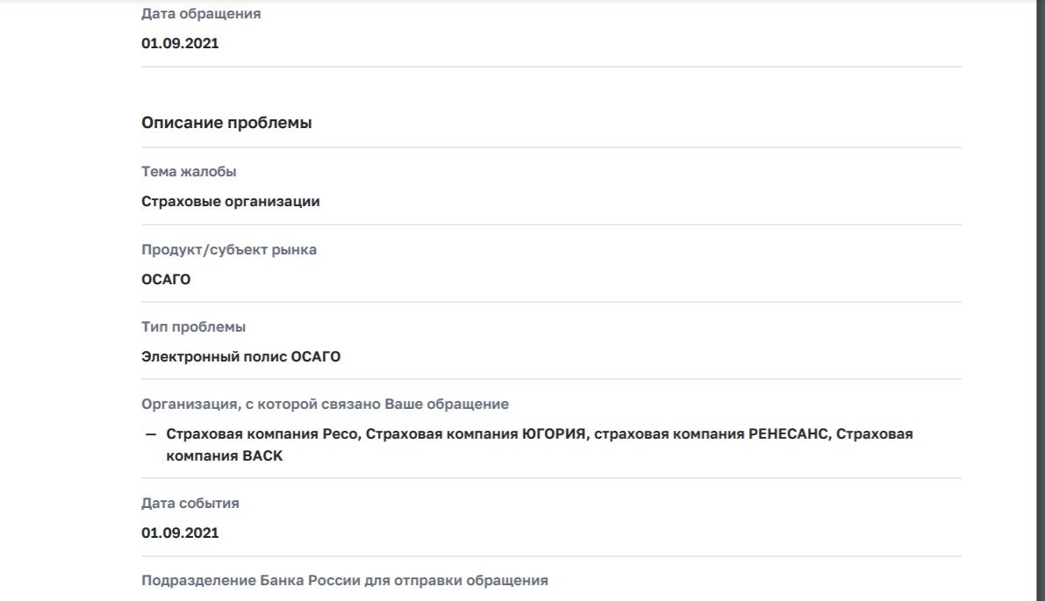Click 'компания ВАСК' on the second line
The width and height of the screenshot is (1045, 601).
coord(225,455)
